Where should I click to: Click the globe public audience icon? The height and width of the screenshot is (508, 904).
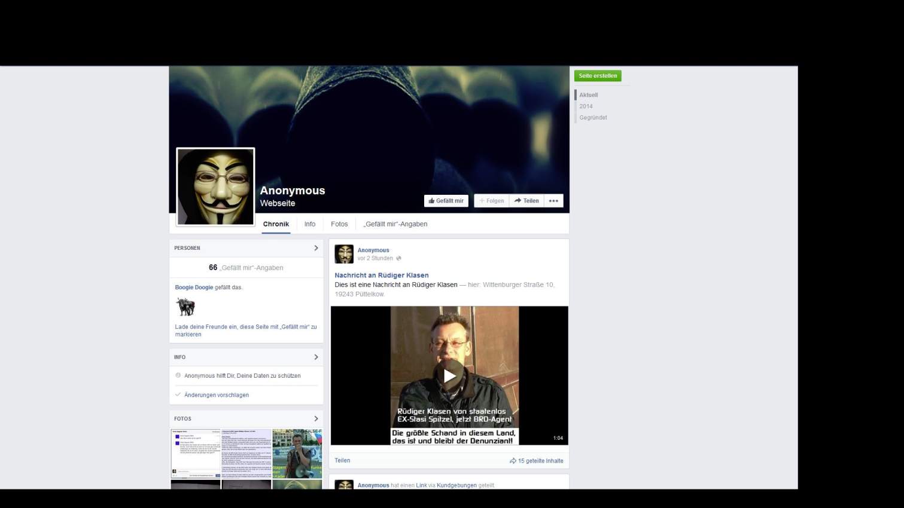coord(398,258)
